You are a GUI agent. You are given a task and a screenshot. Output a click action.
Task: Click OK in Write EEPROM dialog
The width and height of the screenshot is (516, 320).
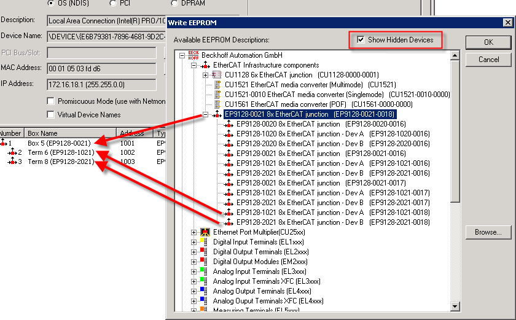click(x=488, y=42)
